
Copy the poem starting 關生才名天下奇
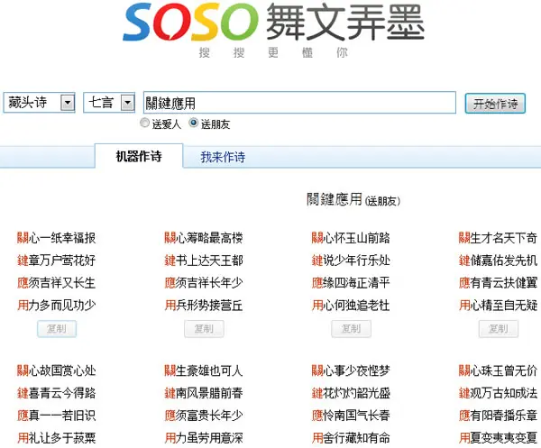(499, 329)
